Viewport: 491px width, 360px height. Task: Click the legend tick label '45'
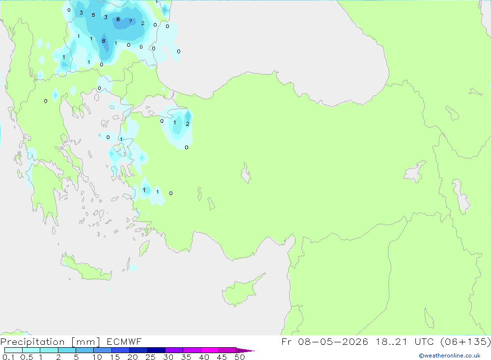[x=222, y=357]
